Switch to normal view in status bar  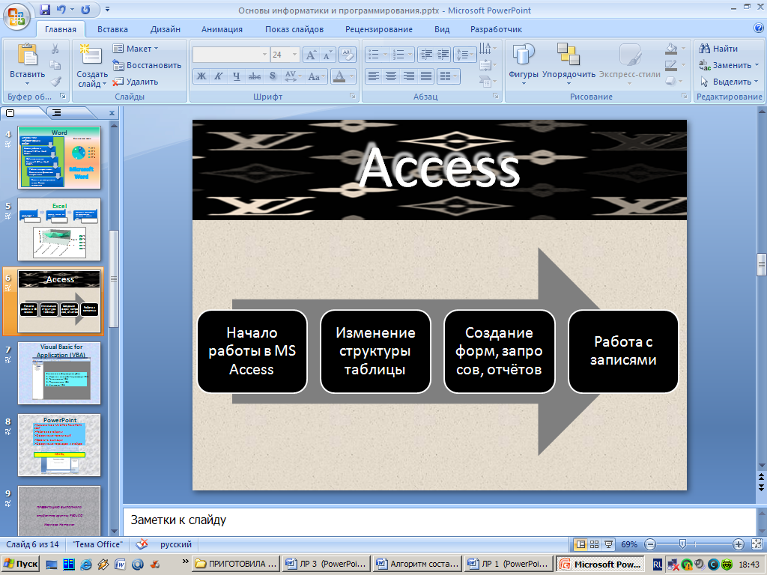580,544
